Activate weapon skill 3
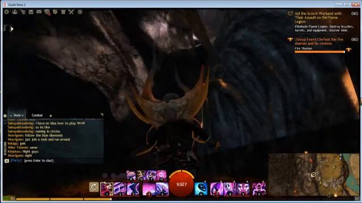The width and height of the screenshot is (362, 203). [x=133, y=189]
